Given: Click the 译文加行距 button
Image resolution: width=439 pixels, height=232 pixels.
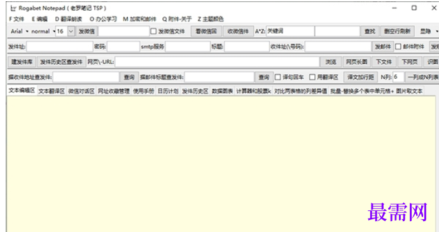Looking at the screenshot, I should 360,77.
